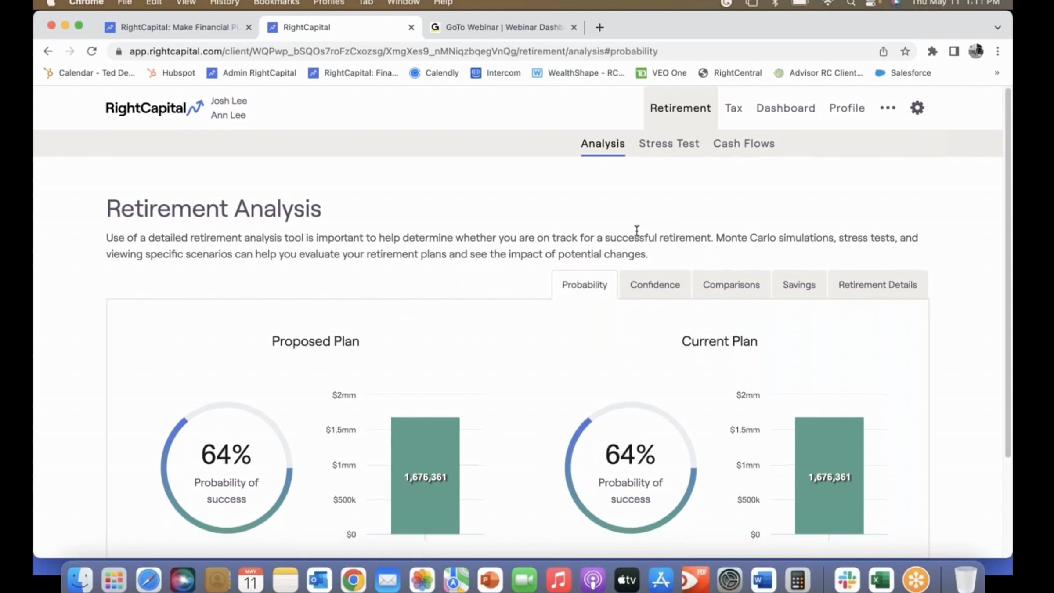
Task: Click the address bar URL
Action: pyautogui.click(x=393, y=51)
